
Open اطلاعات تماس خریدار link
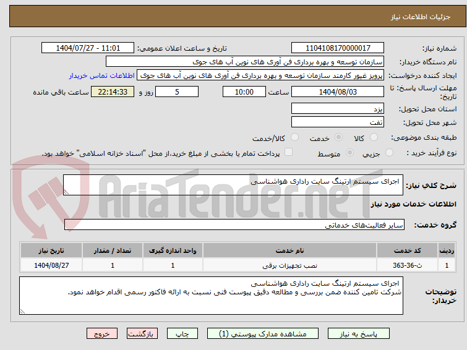tap(102, 75)
